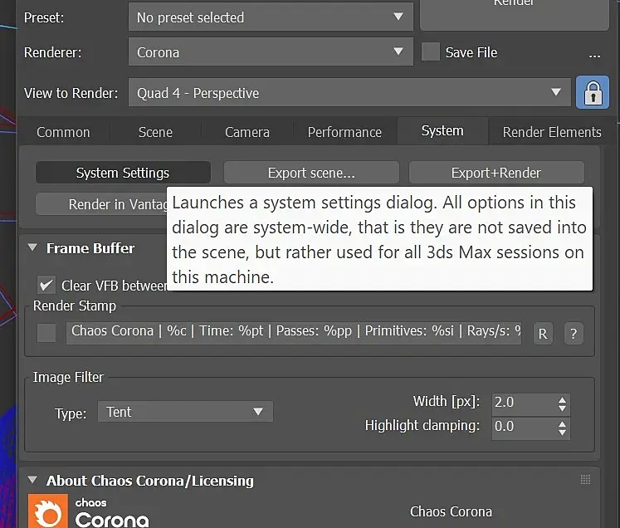Enable the Save File checkbox
620x528 pixels.
point(431,52)
